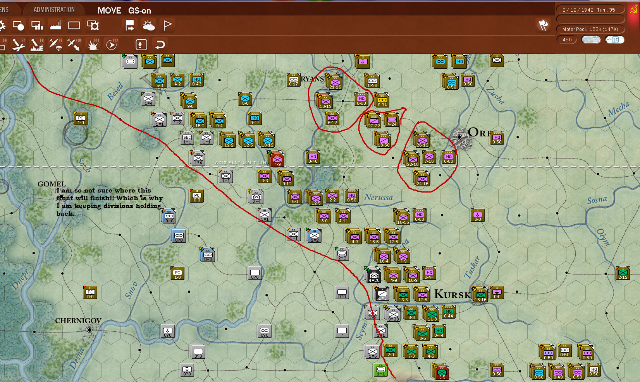Click the unit-with-gear toolbar icon
640x382 pixels.
[93, 26]
